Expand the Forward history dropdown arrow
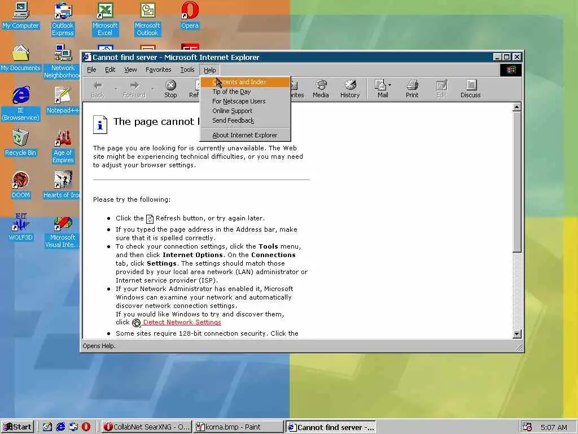Image resolution: width=578 pixels, height=434 pixels. [152, 89]
